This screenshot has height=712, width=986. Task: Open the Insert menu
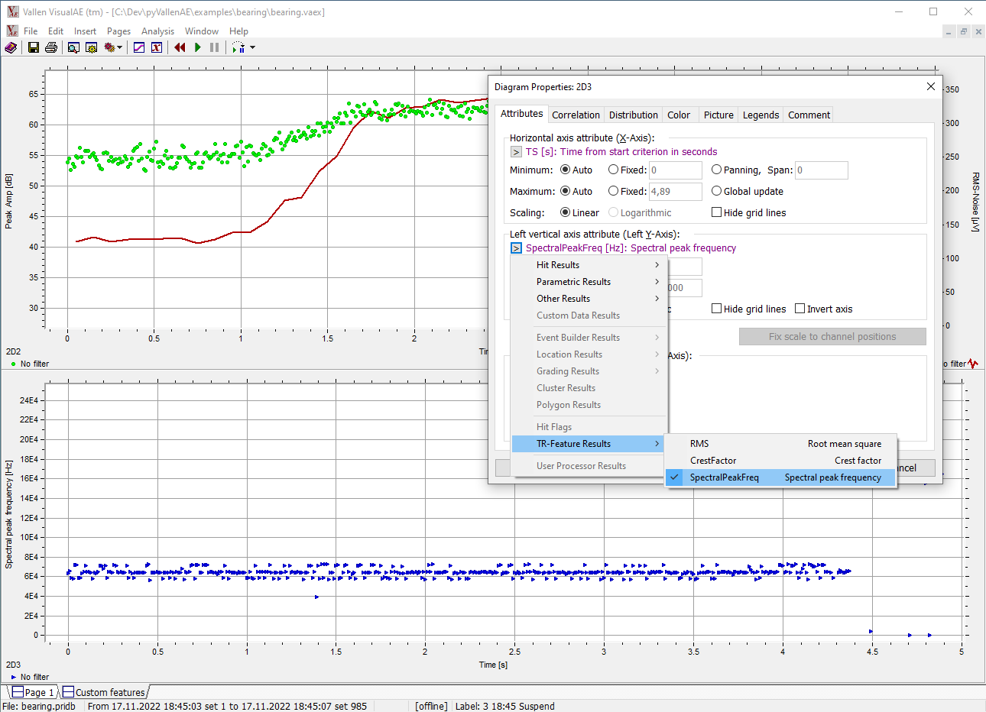(x=85, y=31)
